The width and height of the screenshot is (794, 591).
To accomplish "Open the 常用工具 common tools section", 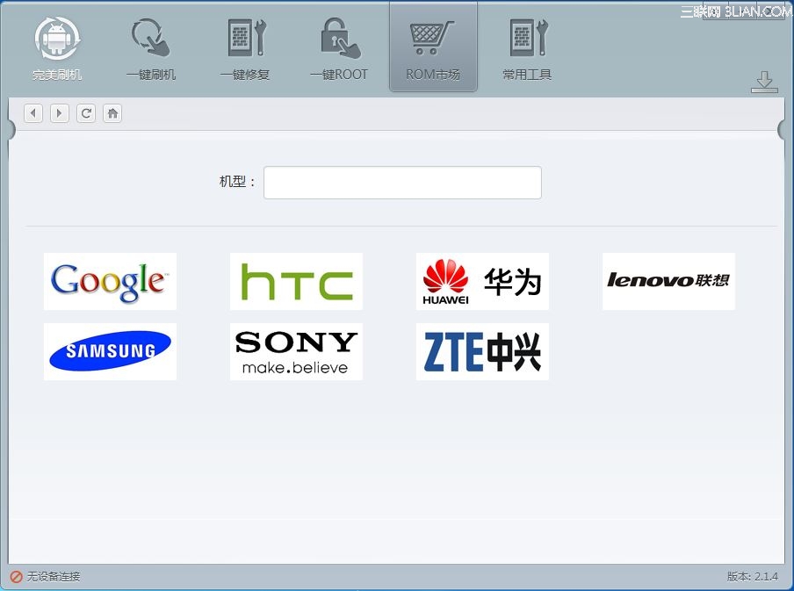I will (x=527, y=48).
